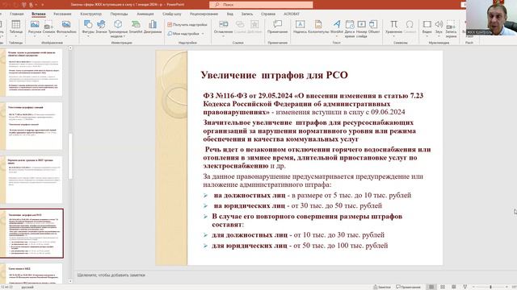Switch to normal view in status bar
Viewport: 517px width, 290px height.
(431, 287)
